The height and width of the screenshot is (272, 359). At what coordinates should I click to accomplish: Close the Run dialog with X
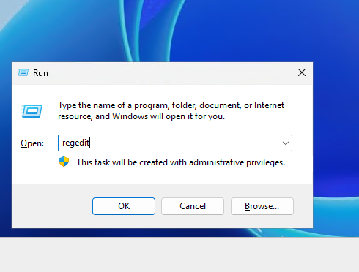pyautogui.click(x=302, y=72)
